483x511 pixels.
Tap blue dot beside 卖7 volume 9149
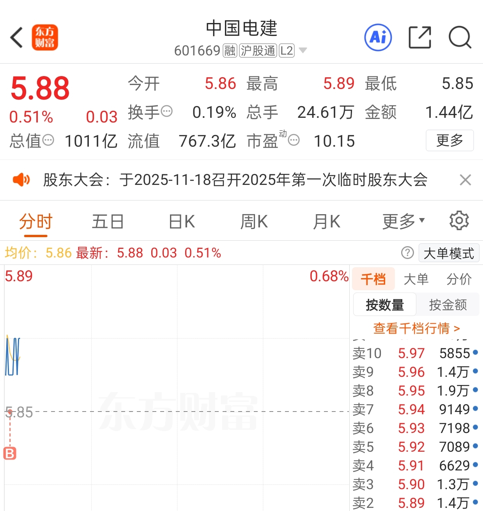475,408
